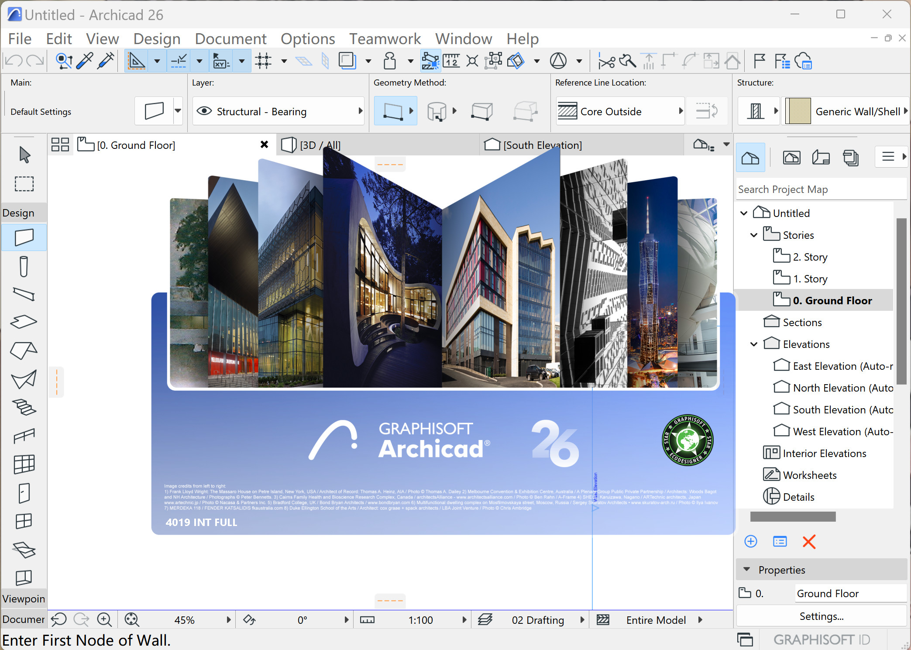Select the Window tool
The height and width of the screenshot is (650, 911).
[x=24, y=521]
